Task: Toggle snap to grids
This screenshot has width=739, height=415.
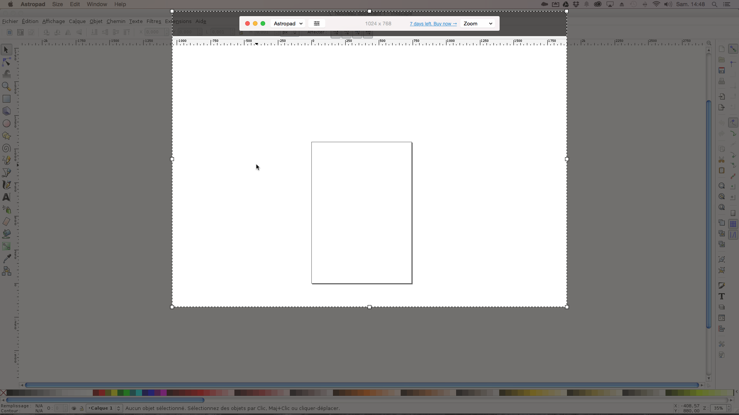Action: click(x=733, y=224)
